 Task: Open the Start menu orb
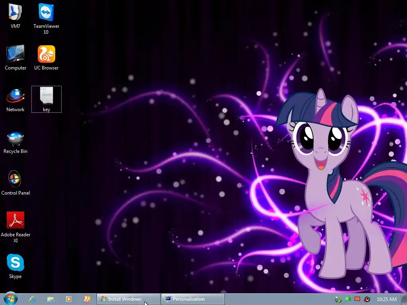10,299
